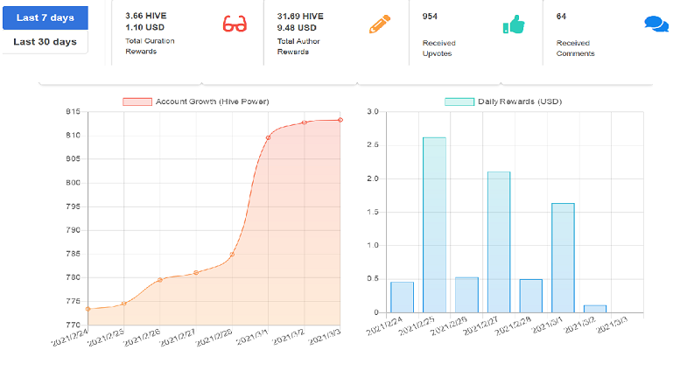Screen dimensions: 673x371
Task: Click the 2021/2/24 date label under growth chart
Action: (70, 338)
